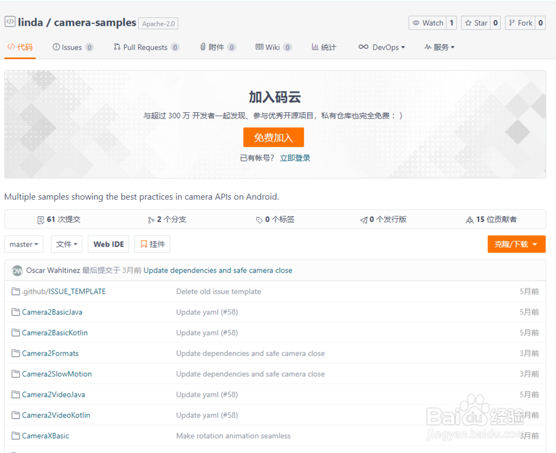The image size is (556, 453).
Task: Click the Watch eye icon
Action: click(x=416, y=23)
